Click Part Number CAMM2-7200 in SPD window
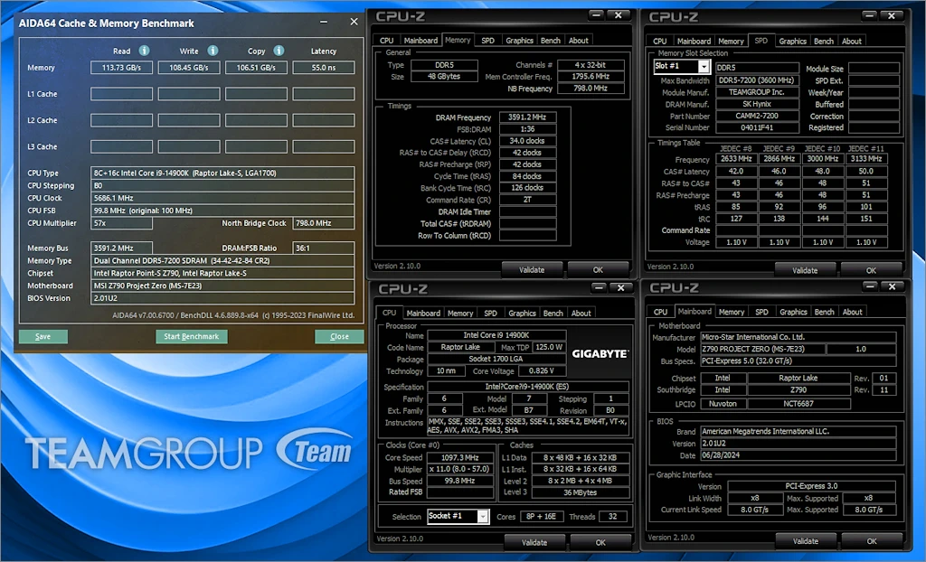This screenshot has width=926, height=562. coord(757,117)
